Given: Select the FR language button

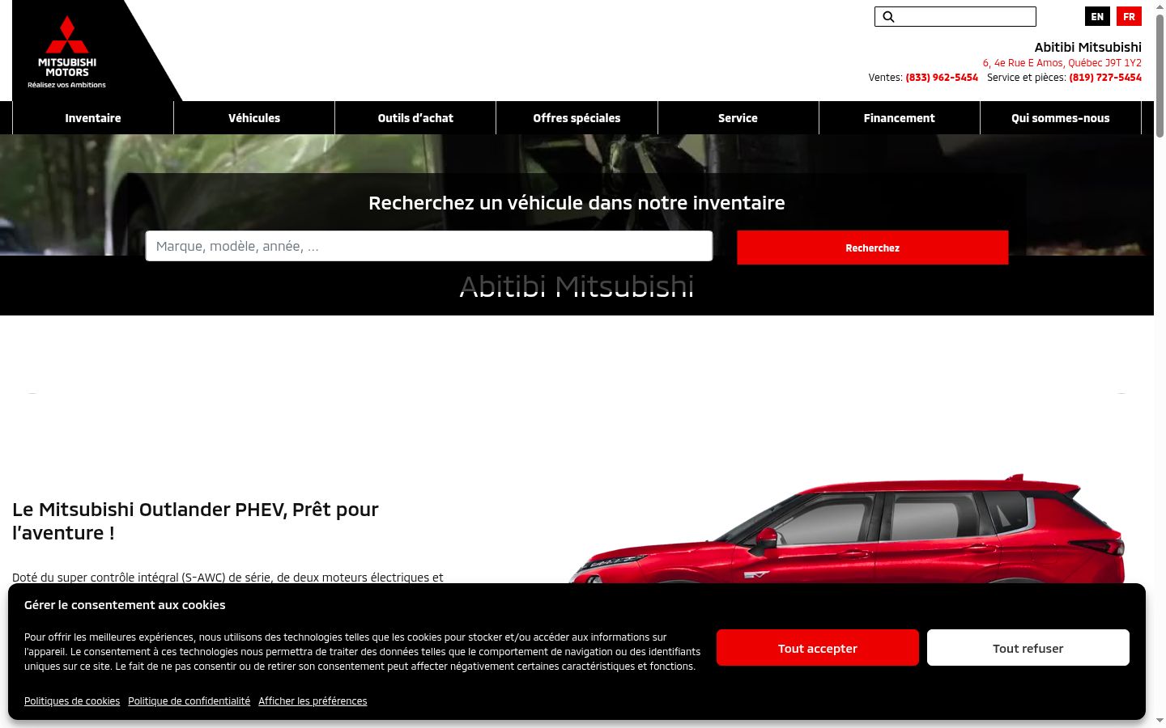Looking at the screenshot, I should (1129, 16).
